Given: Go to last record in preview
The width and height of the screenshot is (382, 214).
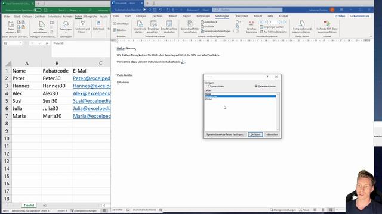Looking at the screenshot, I should pyautogui.click(x=285, y=22).
